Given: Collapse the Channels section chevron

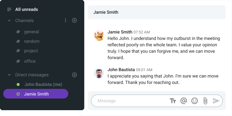Looking at the screenshot, I should 9,20.
